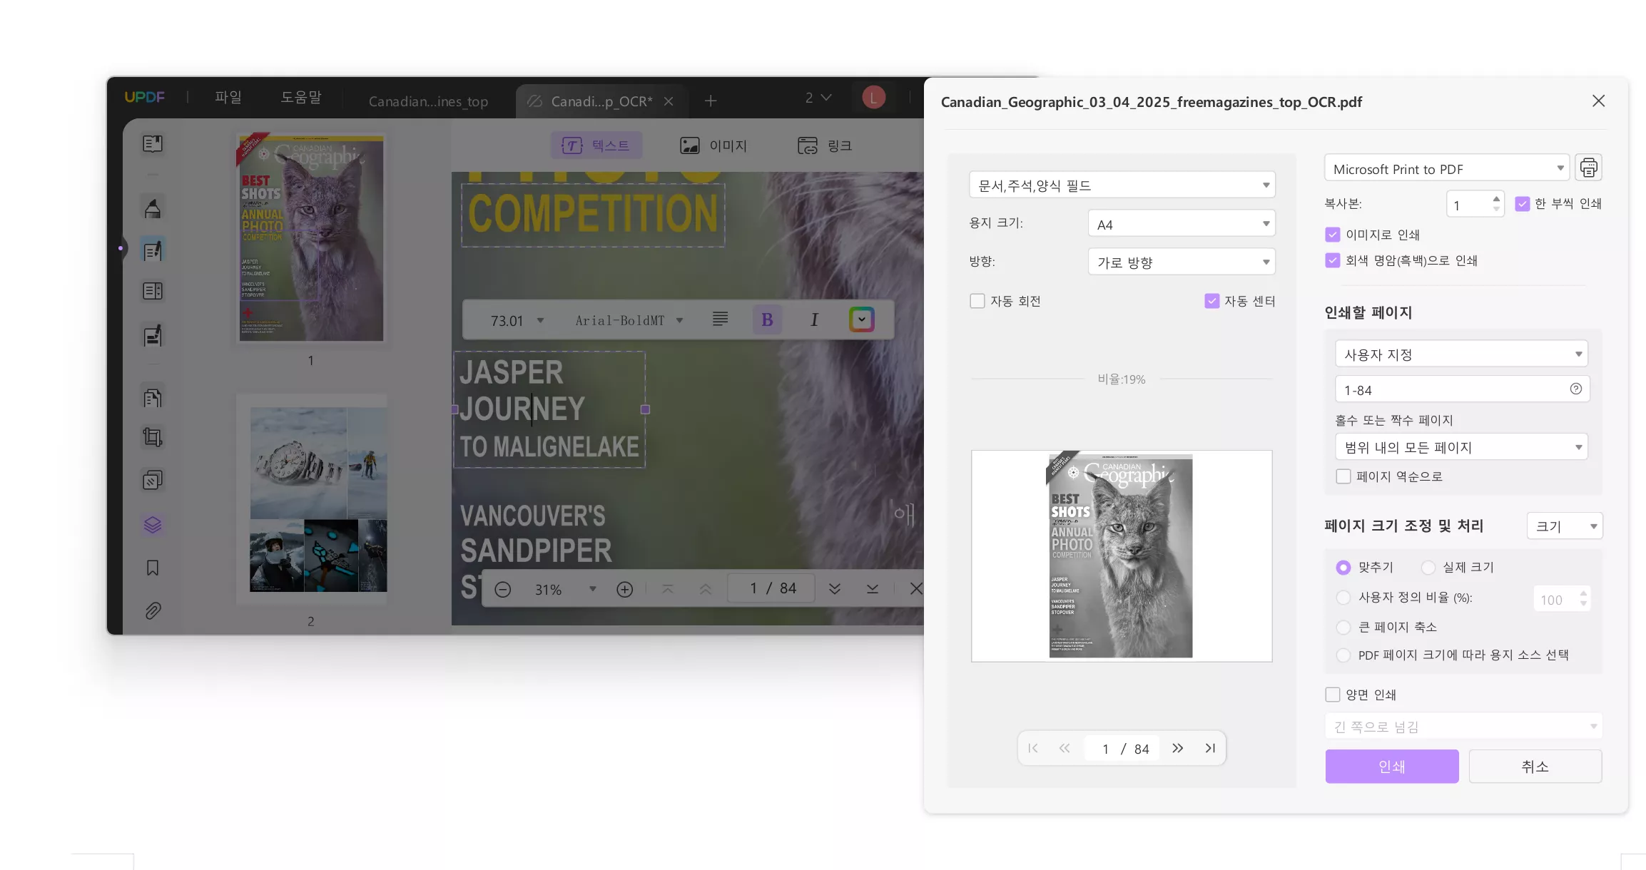Open the 사용자 지정 page range dropdown

(x=1461, y=354)
